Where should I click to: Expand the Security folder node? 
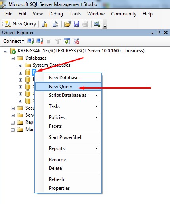tap(13, 108)
